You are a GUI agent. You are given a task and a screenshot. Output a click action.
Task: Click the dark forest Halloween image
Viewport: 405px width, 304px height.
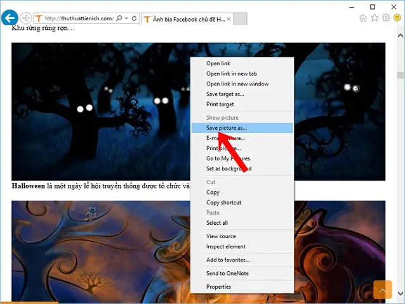pyautogui.click(x=101, y=111)
